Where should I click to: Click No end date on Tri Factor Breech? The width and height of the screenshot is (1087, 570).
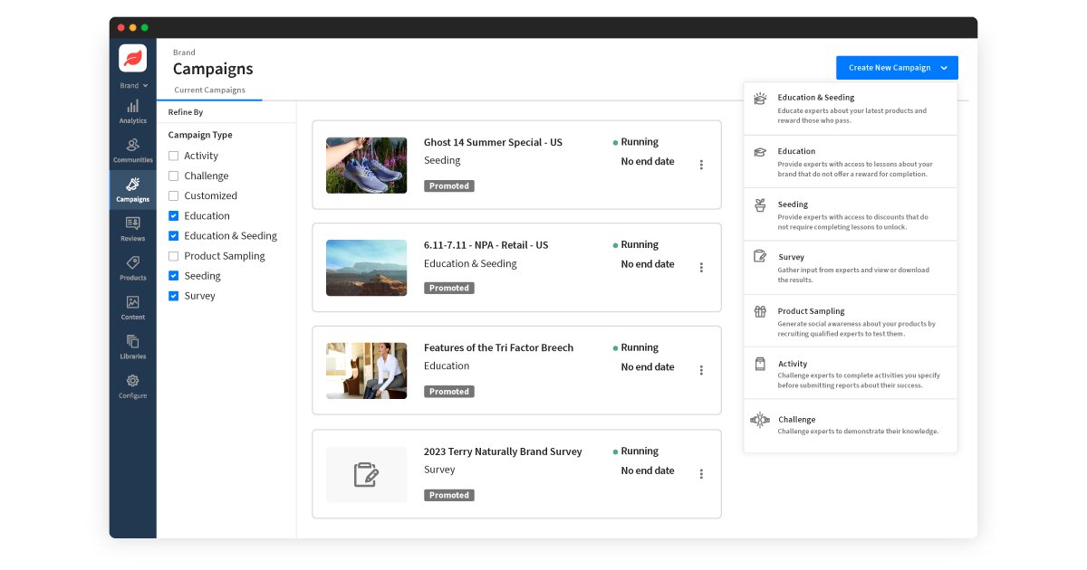(648, 367)
